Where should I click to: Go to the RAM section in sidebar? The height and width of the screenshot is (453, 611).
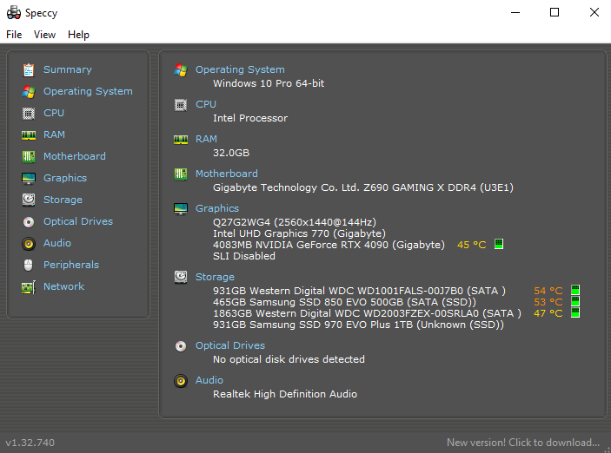54,135
